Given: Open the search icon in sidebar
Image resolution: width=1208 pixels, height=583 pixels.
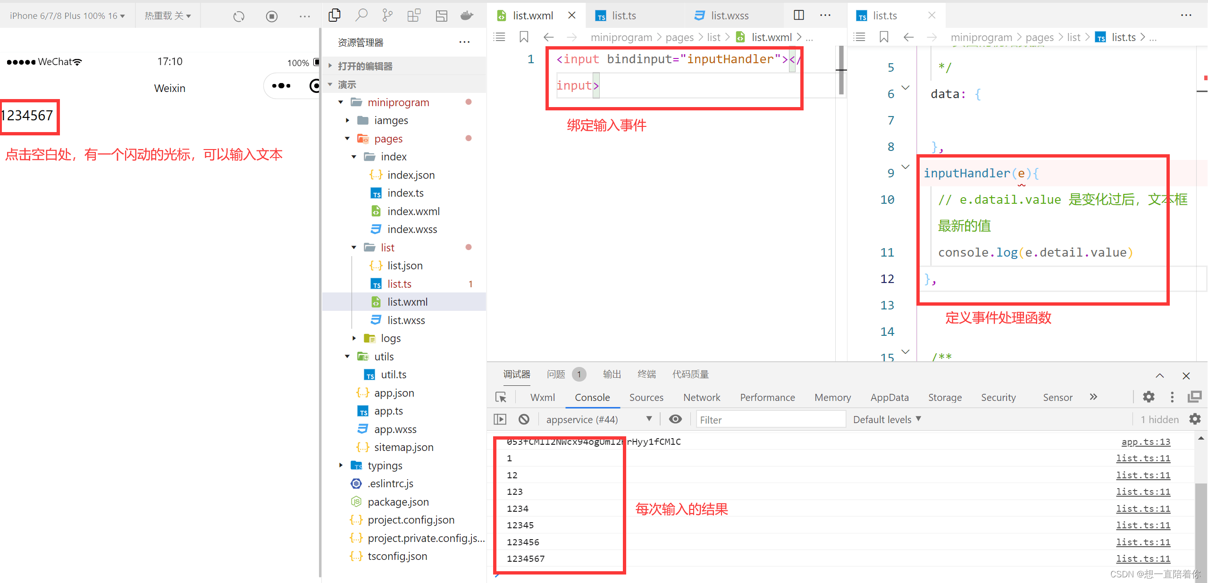Looking at the screenshot, I should coord(361,16).
